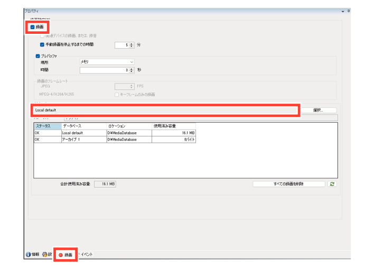Click the Local default storage field
374x267 pixels.
[x=165, y=110]
